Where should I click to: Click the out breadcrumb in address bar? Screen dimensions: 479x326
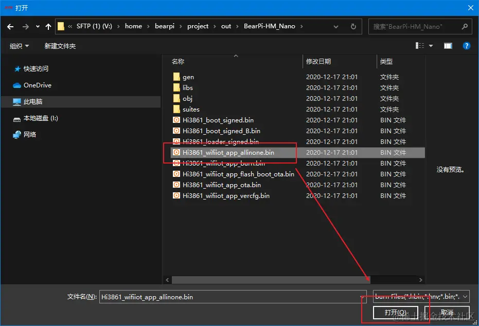tap(226, 26)
